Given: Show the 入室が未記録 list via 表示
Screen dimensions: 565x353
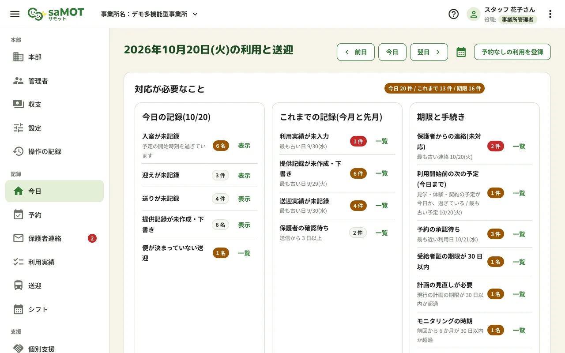Looking at the screenshot, I should [244, 146].
